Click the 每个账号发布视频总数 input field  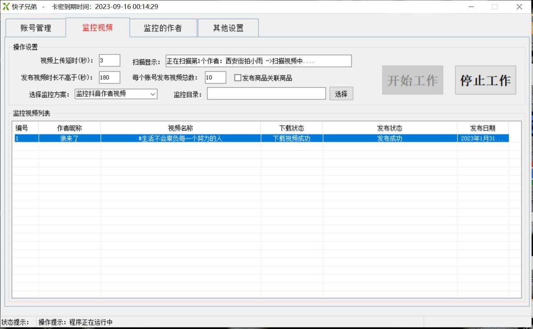pos(215,77)
